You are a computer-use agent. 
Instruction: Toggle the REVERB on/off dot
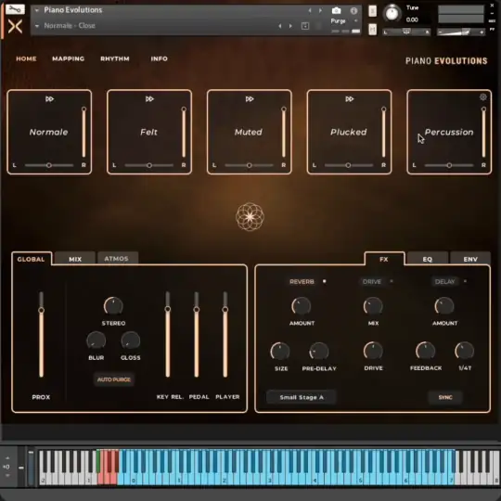pyautogui.click(x=325, y=281)
